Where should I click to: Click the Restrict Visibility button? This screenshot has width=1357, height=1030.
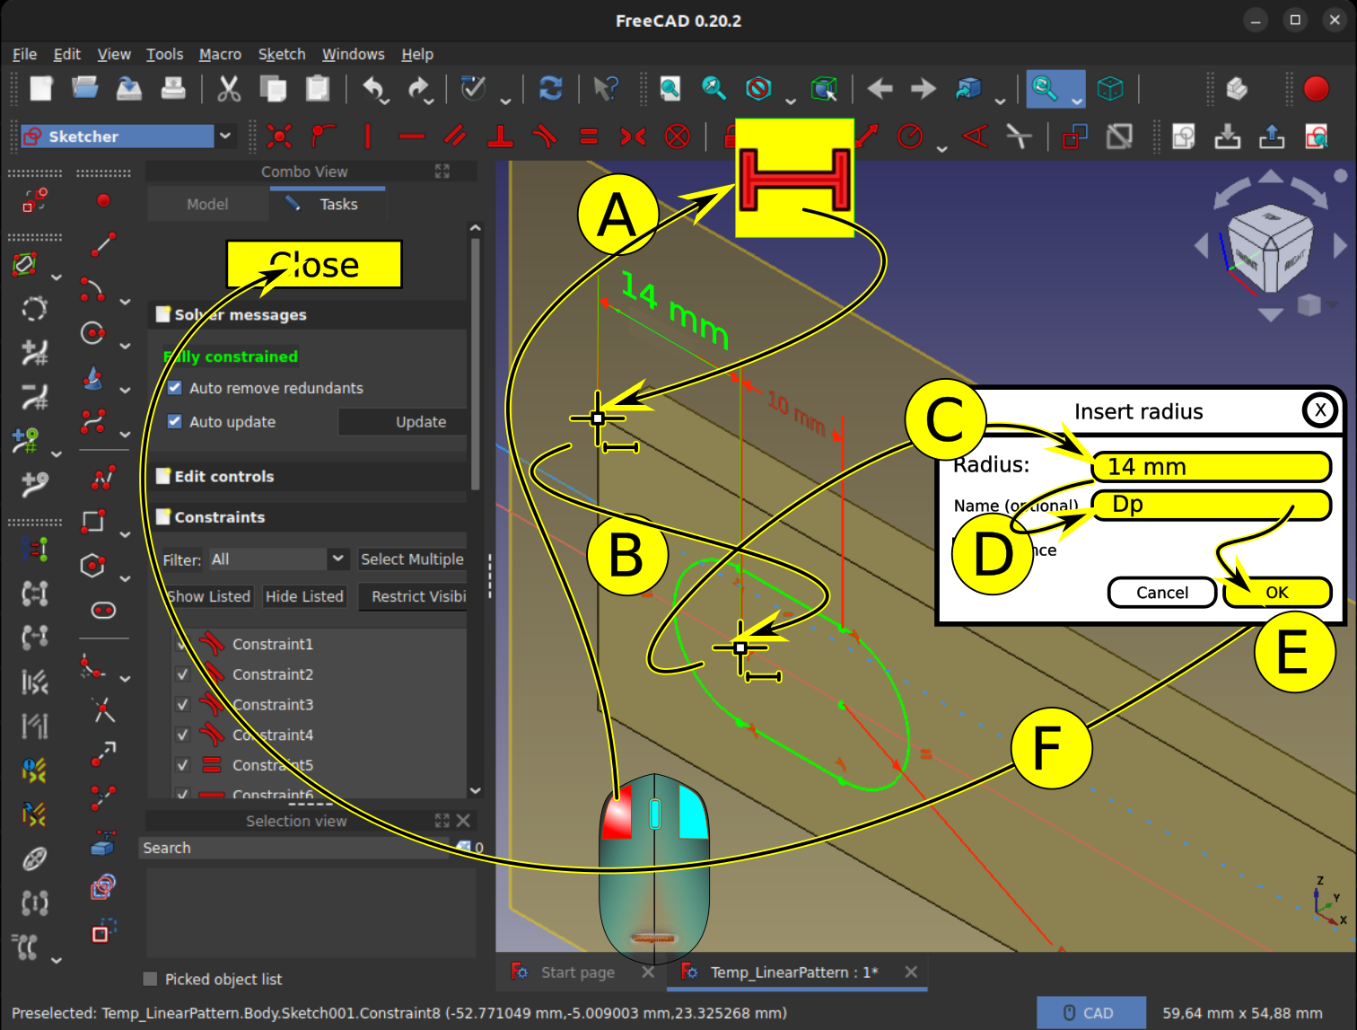pyautogui.click(x=414, y=596)
